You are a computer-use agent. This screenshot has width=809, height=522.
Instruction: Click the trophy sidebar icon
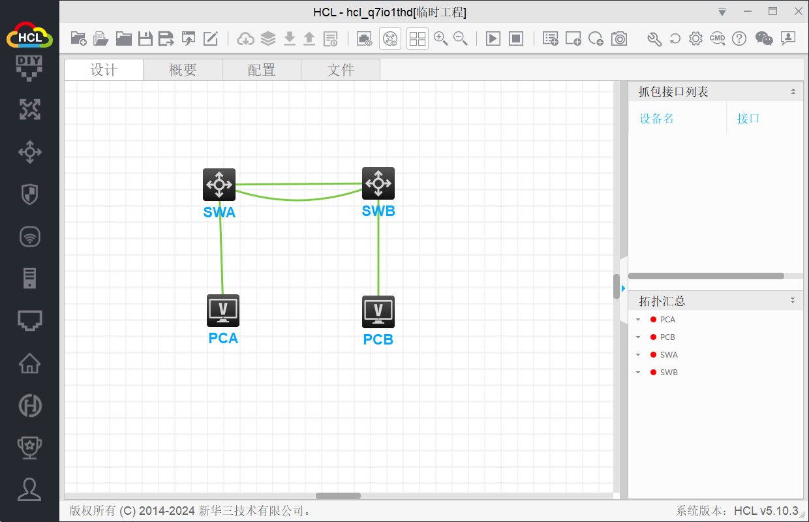point(29,447)
